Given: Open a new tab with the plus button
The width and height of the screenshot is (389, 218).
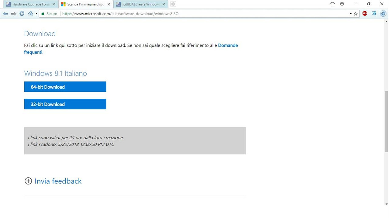Looking at the screenshot, I should [173, 4].
